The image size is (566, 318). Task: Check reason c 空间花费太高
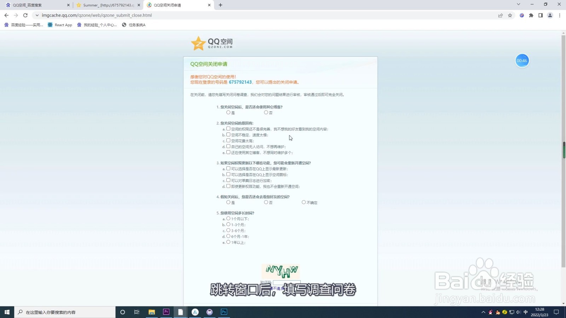pyautogui.click(x=228, y=140)
